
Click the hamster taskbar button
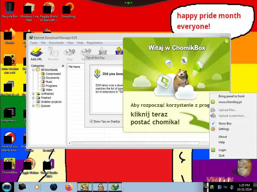100,187
